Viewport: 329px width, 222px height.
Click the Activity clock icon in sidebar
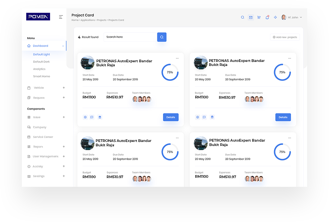29,166
